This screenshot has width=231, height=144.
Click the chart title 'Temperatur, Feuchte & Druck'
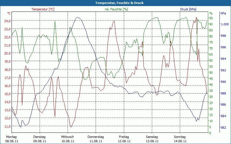[x=119, y=3]
